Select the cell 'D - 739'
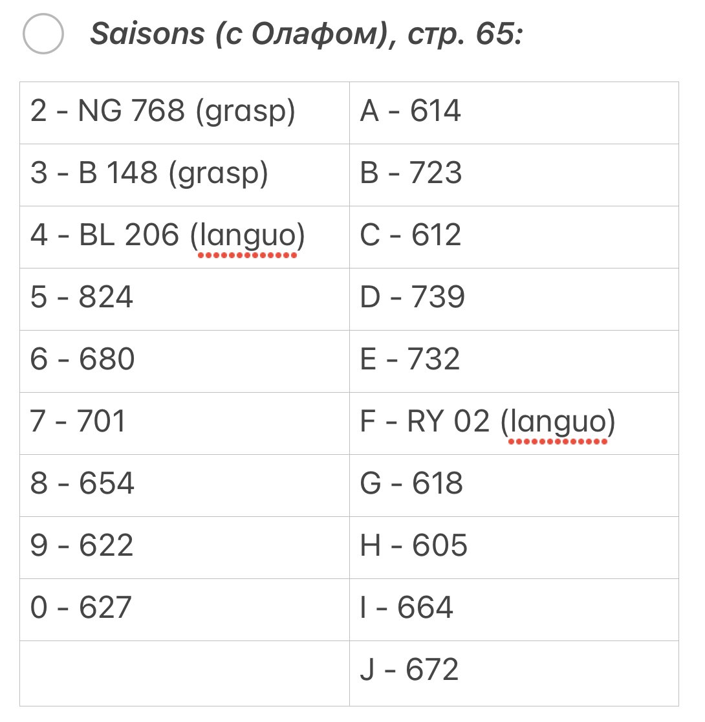The height and width of the screenshot is (722, 705). click(514, 300)
